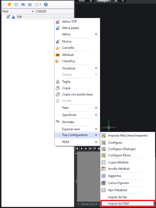Open the binoculars search tool
The image size is (156, 208).
pyautogui.click(x=23, y=5)
